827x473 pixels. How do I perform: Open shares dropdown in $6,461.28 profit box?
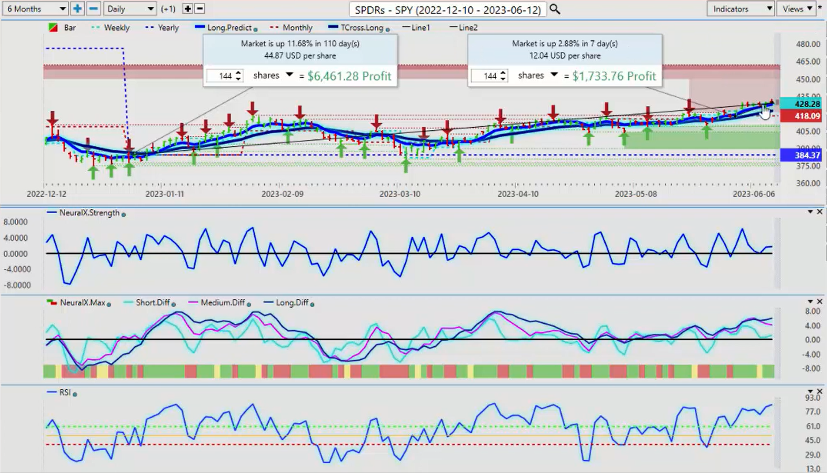tap(290, 75)
